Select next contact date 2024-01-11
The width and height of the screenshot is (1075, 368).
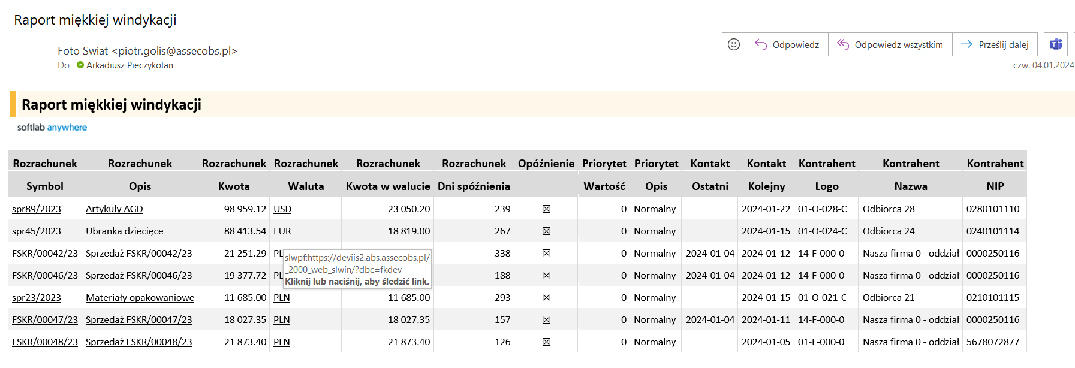point(766,320)
